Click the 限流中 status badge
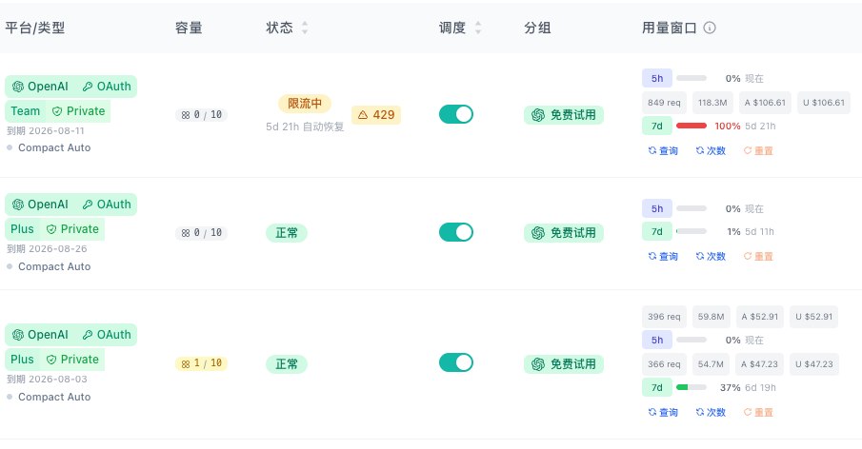This screenshot has height=449, width=862. click(305, 103)
